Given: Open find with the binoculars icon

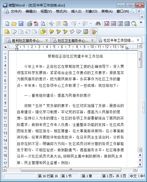Looking at the screenshot, I should click(98, 24).
